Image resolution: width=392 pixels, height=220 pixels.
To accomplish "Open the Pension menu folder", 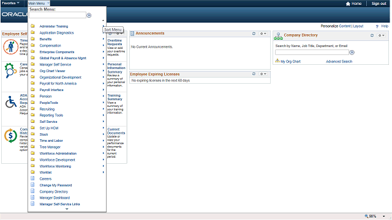I will 45,97.
